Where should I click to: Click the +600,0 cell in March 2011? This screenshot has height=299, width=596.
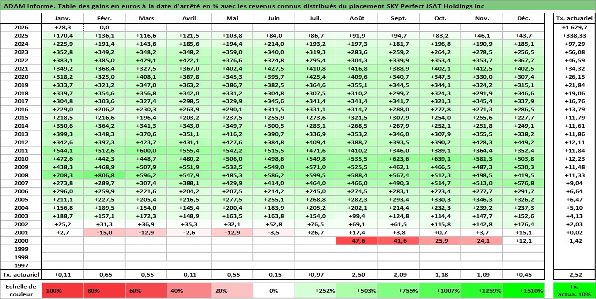pos(146,151)
